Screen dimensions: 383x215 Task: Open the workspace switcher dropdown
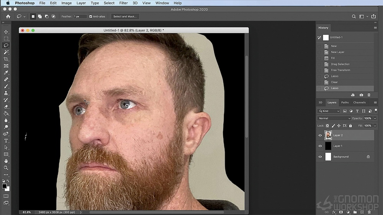[363, 16]
